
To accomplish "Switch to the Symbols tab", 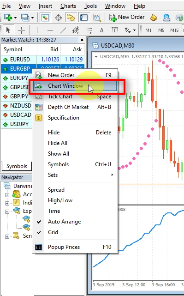I will [x=17, y=166].
